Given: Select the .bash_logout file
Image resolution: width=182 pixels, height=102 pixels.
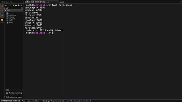Looking at the screenshot, I should (11, 17).
